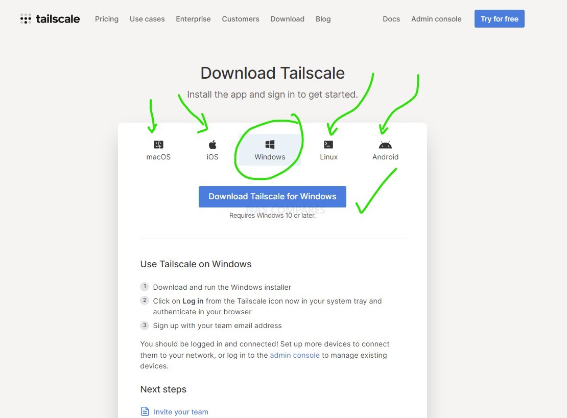This screenshot has height=418, width=567.
Task: Select the Android robot icon
Action: [386, 145]
